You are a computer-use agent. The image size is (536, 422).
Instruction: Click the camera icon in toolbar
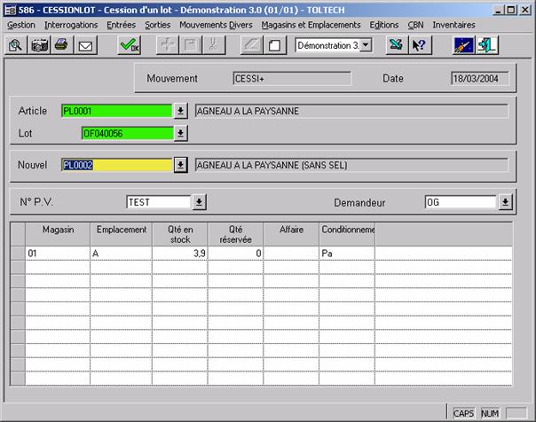[x=39, y=45]
